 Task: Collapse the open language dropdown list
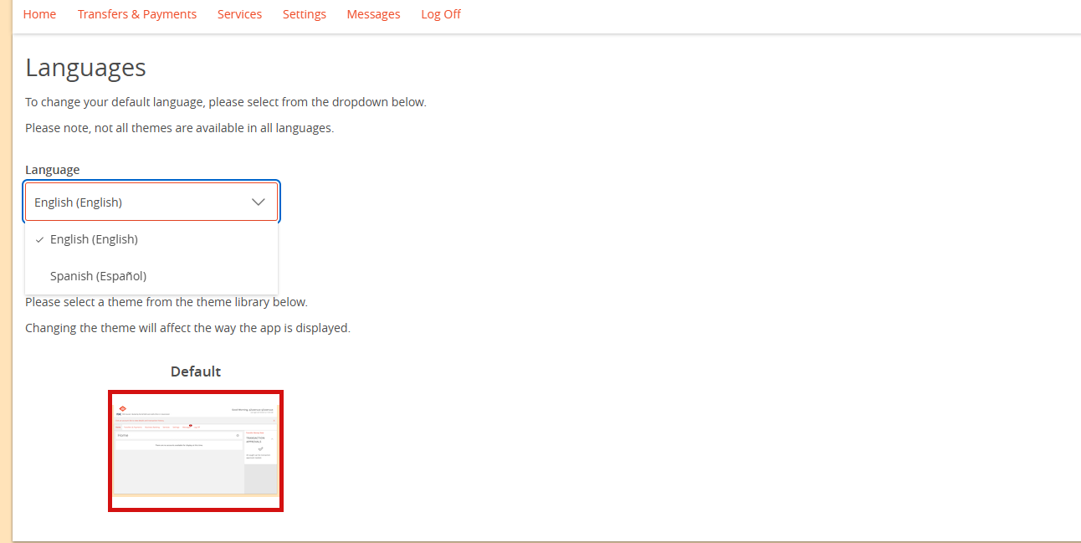point(259,202)
